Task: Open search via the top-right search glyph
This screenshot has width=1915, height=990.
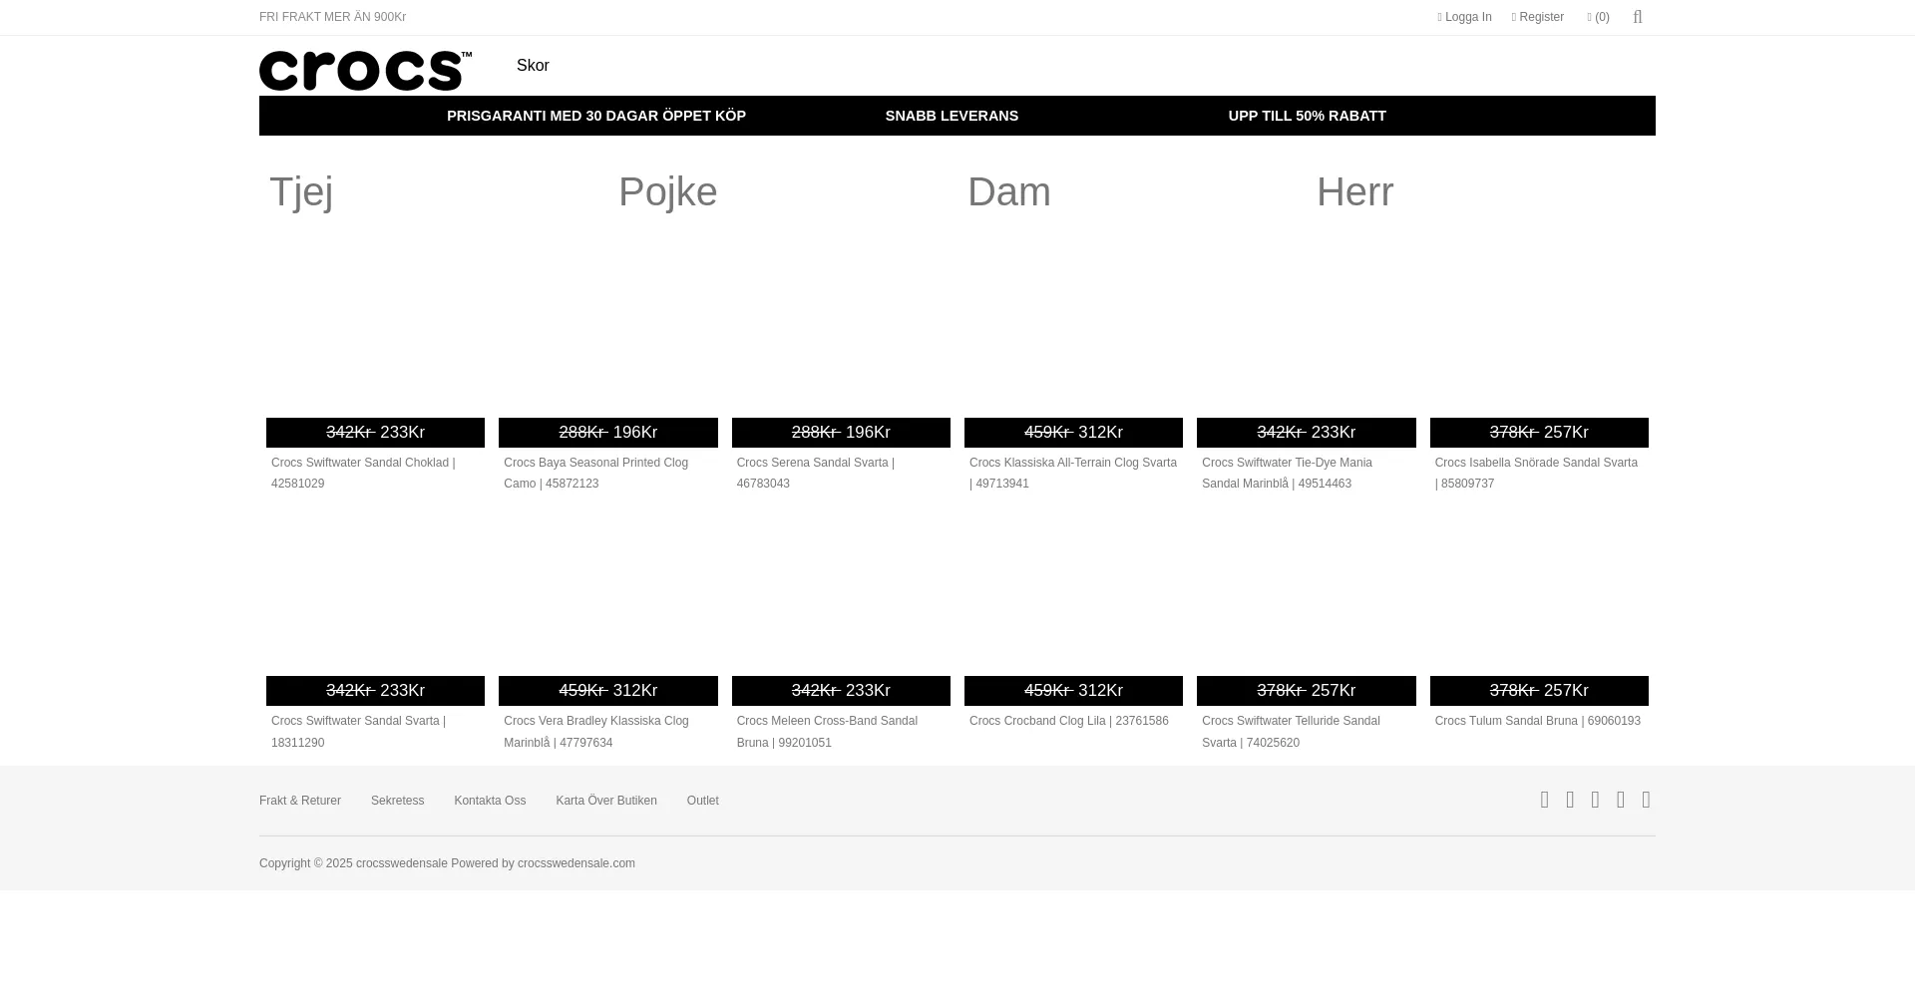Action: pyautogui.click(x=1638, y=17)
